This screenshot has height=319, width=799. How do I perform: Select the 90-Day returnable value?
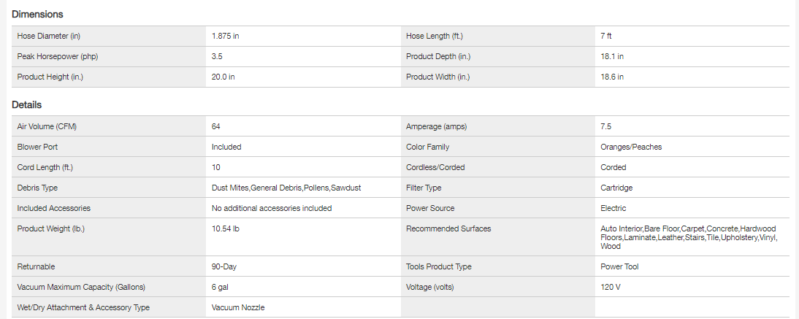223,266
